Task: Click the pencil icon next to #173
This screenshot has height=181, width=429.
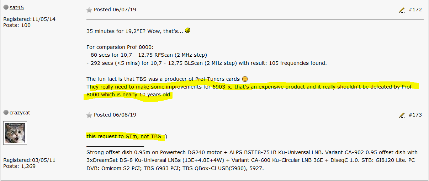Action: 402,115
